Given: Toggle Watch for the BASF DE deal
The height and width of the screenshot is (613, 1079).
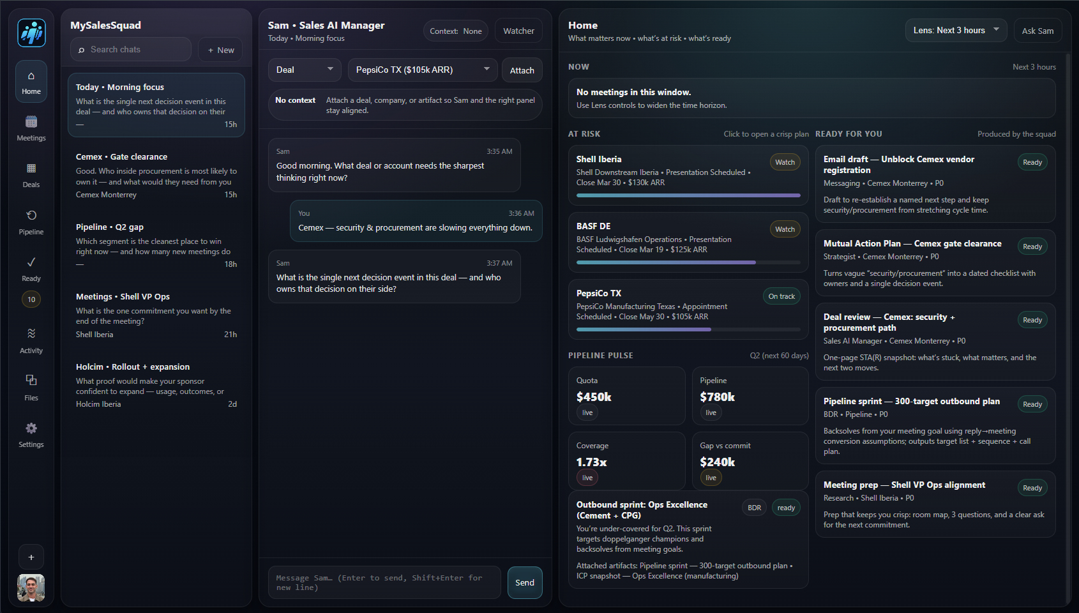Looking at the screenshot, I should click(x=785, y=229).
